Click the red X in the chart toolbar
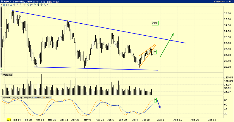This screenshot has width=234, height=122. [1, 4]
